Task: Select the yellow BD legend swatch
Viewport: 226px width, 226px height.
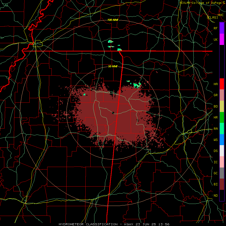Action: pyautogui.click(x=222, y=106)
